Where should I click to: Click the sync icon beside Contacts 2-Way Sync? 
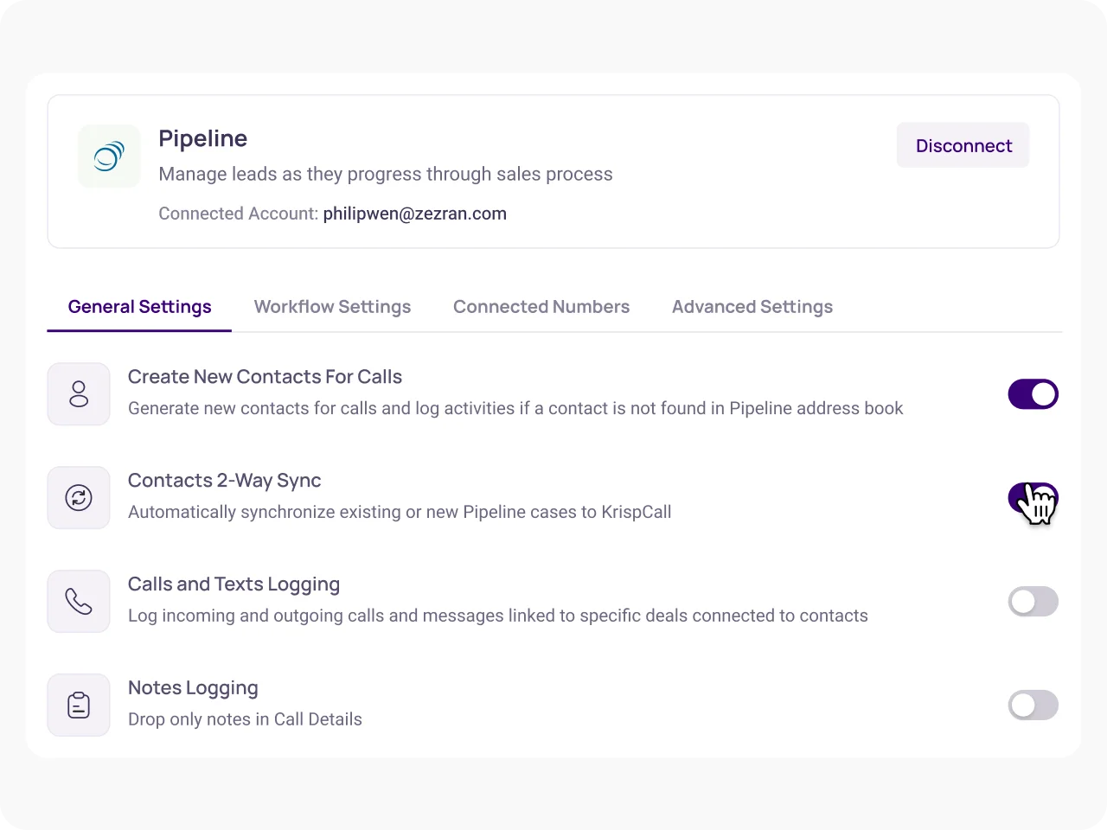[x=79, y=498]
